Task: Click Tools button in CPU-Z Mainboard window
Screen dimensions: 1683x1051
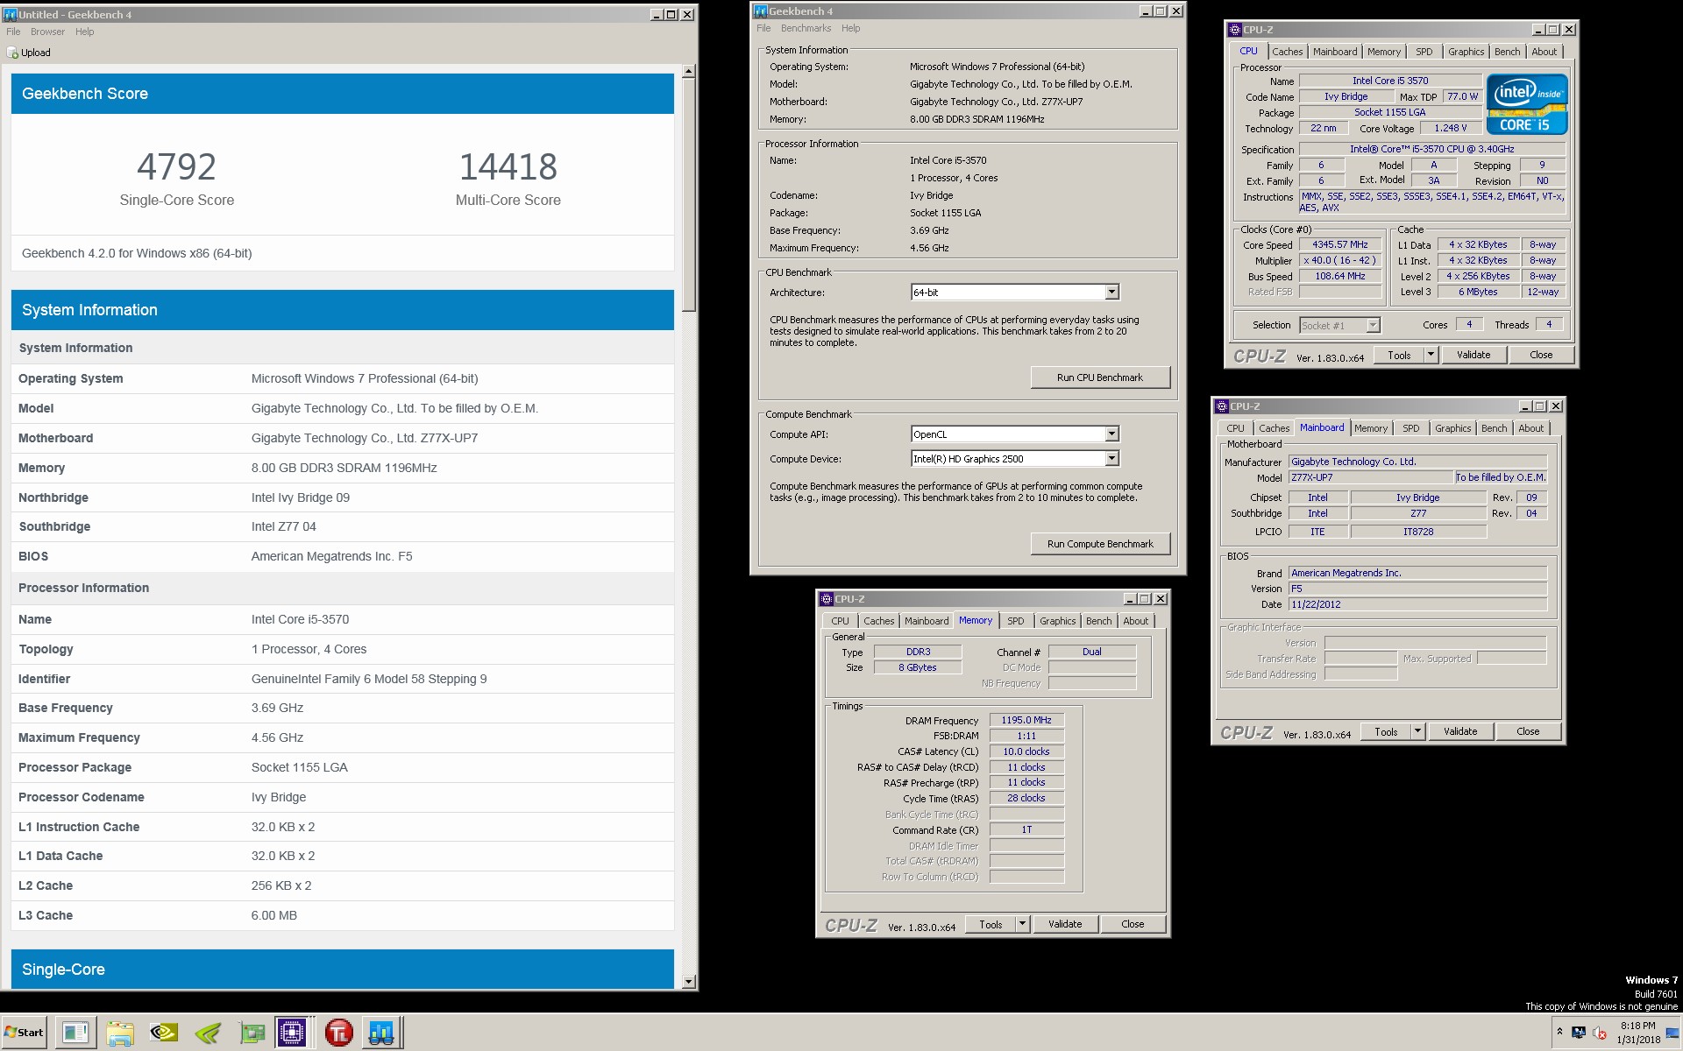Action: (1386, 731)
